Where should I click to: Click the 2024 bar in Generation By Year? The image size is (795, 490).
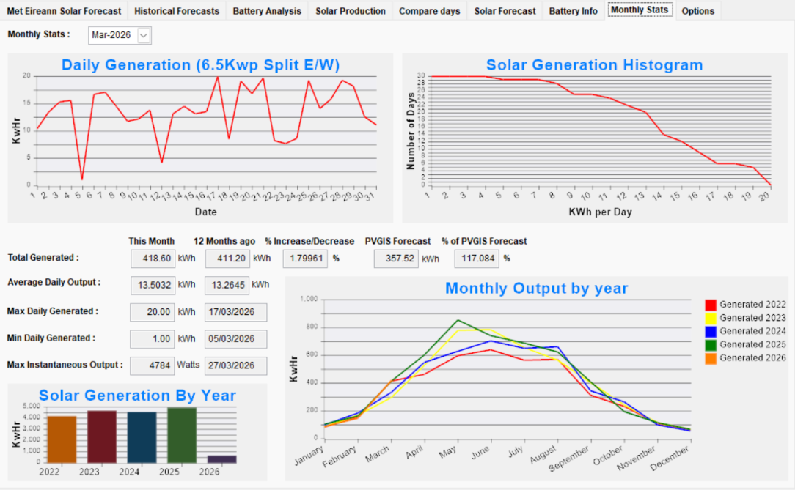[142, 437]
